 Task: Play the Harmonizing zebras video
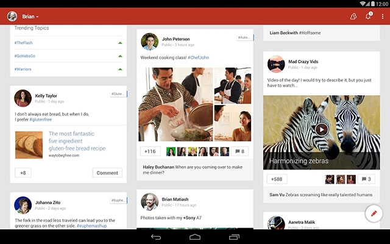(x=321, y=129)
